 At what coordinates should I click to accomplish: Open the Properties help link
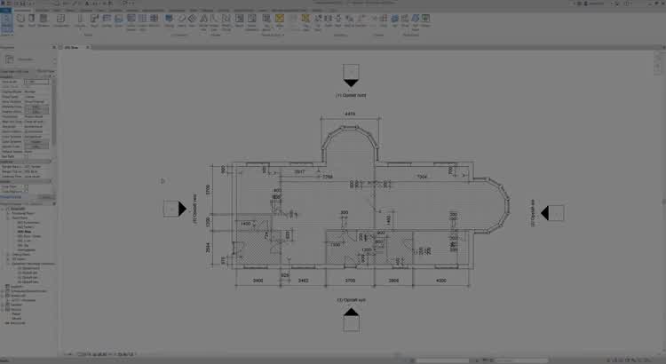click(12, 196)
